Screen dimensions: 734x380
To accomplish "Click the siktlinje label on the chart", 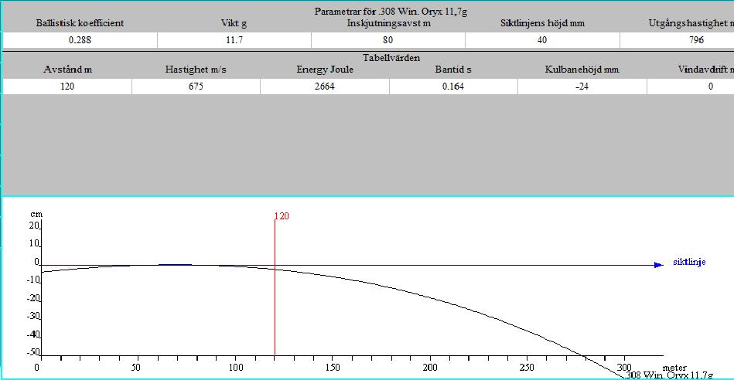I will [688, 263].
